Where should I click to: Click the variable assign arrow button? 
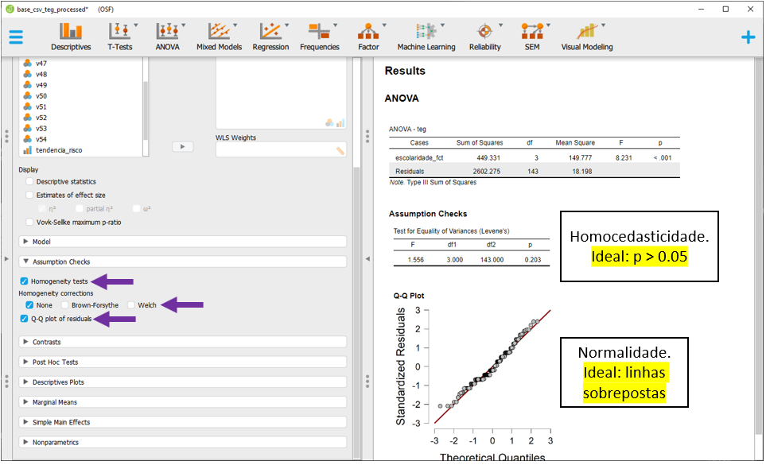click(183, 146)
